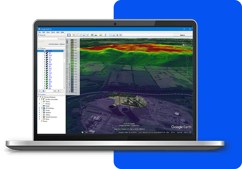Click the History link
242x169 pixels.
coord(62,44)
